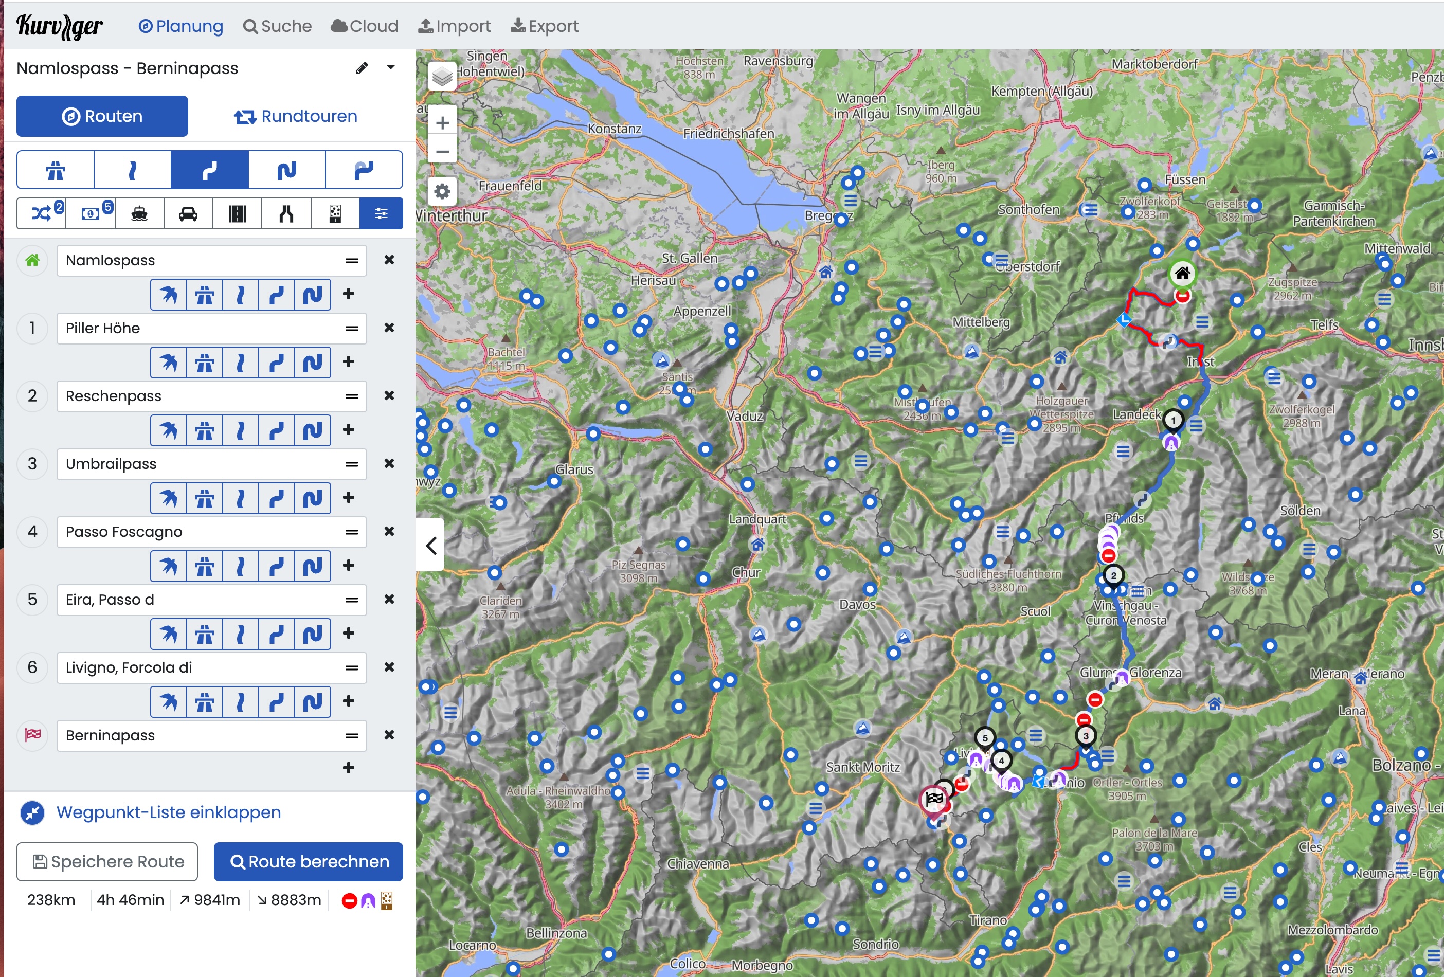Click the map settings gear icon
Viewport: 1444px width, 977px height.
[442, 191]
